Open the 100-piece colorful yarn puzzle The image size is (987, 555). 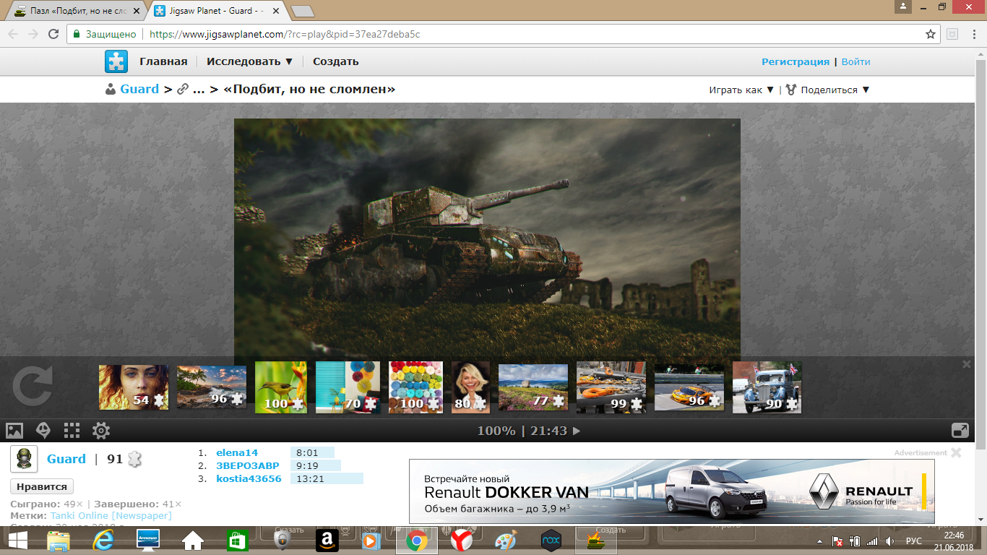pos(416,387)
